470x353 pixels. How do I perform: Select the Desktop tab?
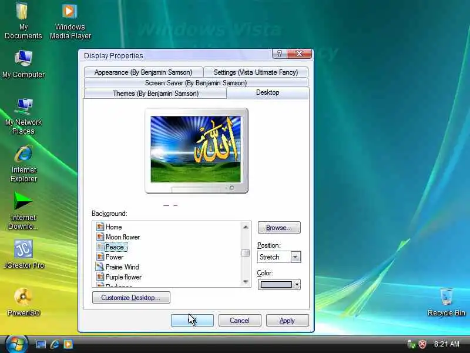[x=268, y=93]
